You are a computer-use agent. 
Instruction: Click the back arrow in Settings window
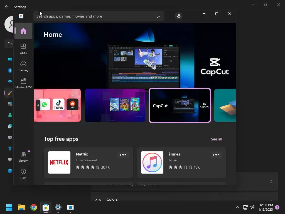7,7
